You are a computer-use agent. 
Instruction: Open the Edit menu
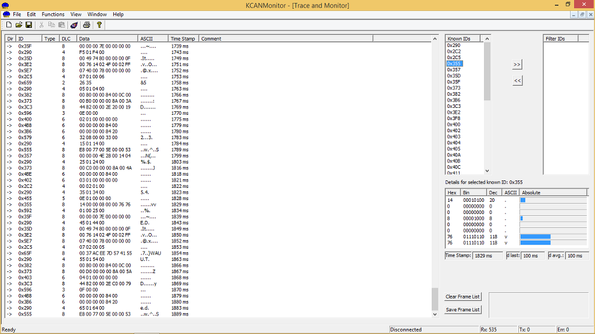31,14
